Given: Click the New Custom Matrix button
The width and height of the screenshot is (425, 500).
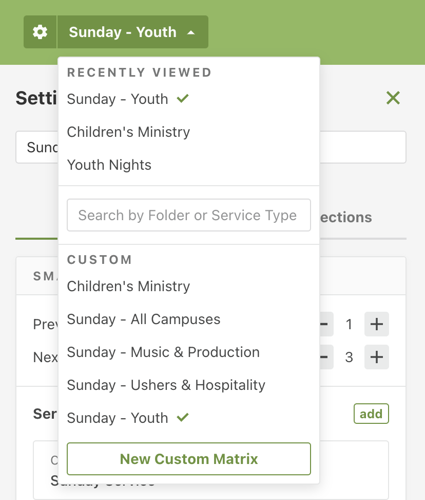Looking at the screenshot, I should pyautogui.click(x=189, y=459).
